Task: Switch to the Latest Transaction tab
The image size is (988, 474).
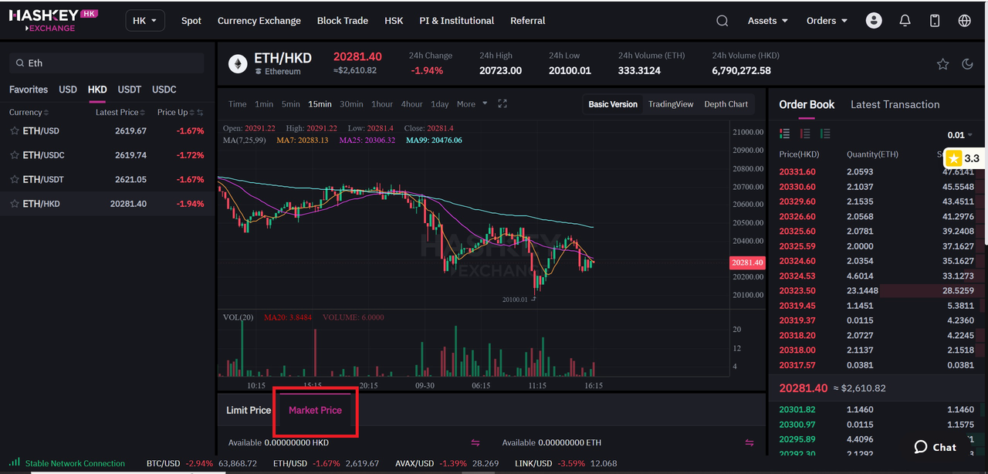Action: click(895, 104)
